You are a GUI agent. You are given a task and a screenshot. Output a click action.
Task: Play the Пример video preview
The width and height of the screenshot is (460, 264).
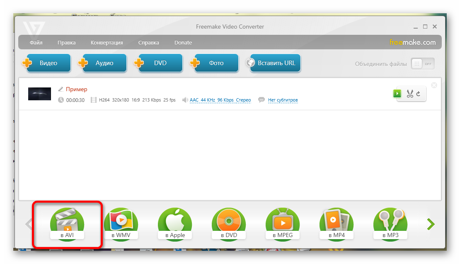point(397,94)
